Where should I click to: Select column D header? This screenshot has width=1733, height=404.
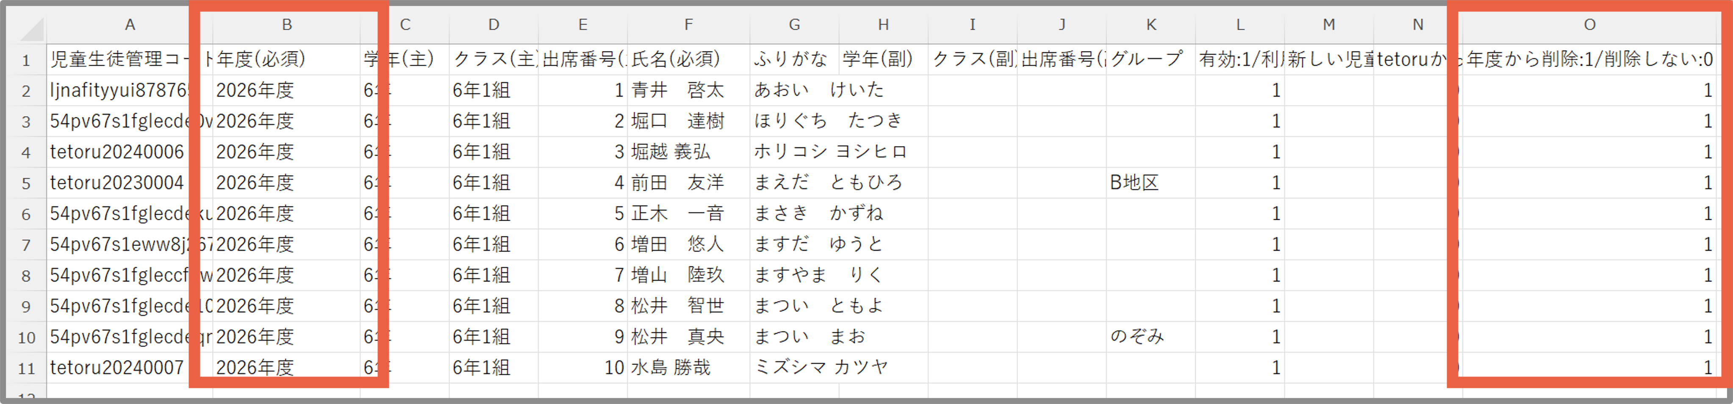tap(493, 25)
